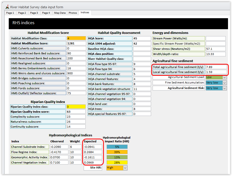Click the Continuity subscore value 14

tap(76, 127)
